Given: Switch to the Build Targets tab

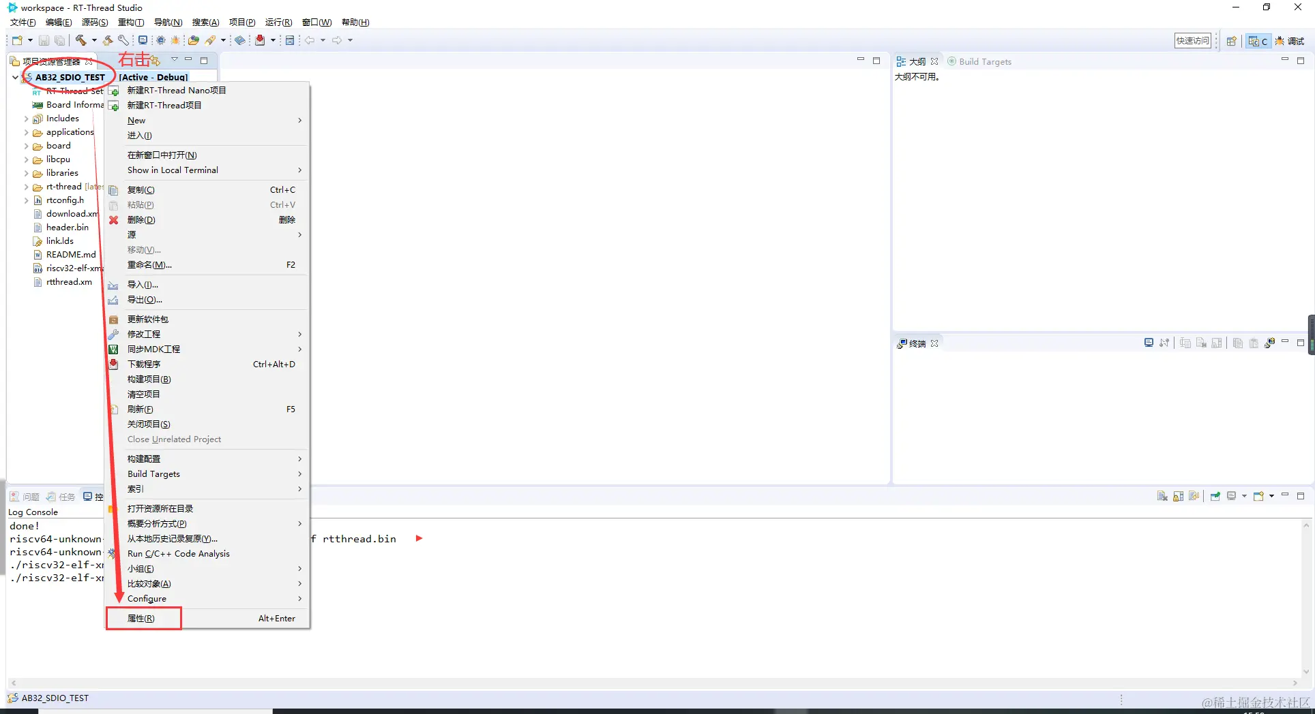Looking at the screenshot, I should coord(979,61).
